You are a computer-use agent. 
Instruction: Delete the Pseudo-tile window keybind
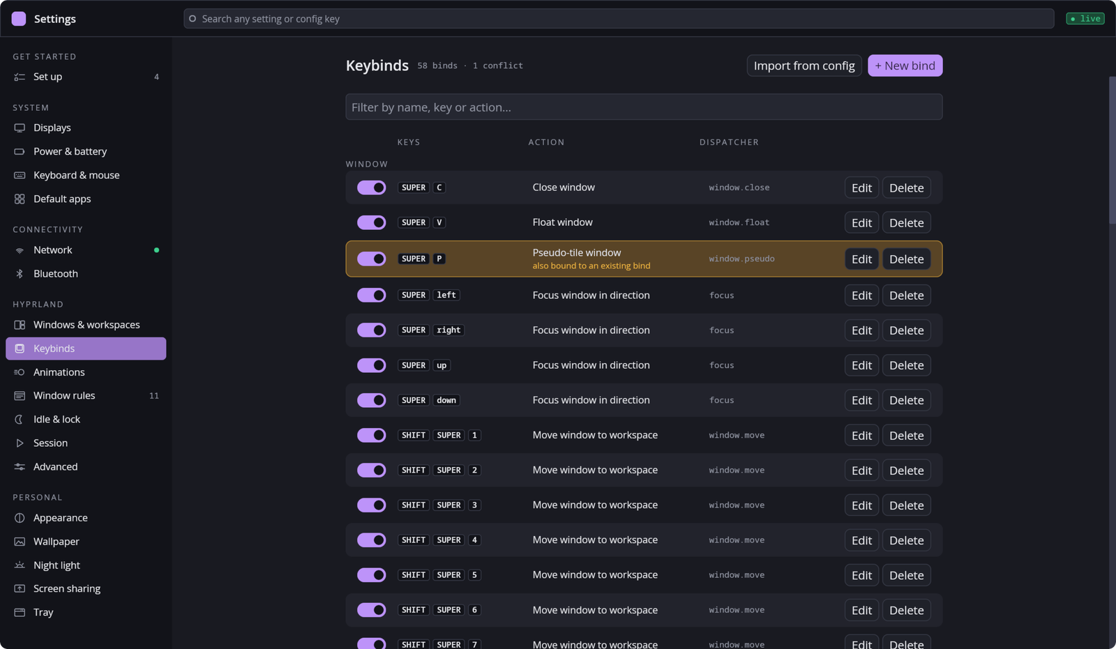906,259
